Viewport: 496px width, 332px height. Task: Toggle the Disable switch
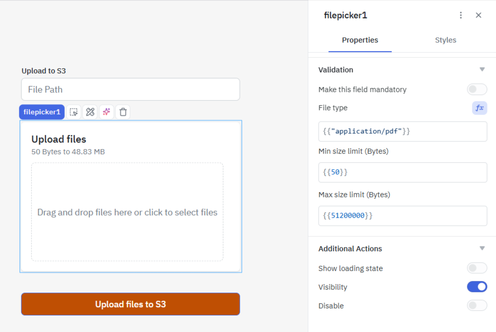[x=477, y=306]
